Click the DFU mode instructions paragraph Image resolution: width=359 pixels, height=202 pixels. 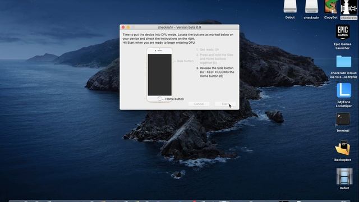tap(178, 39)
